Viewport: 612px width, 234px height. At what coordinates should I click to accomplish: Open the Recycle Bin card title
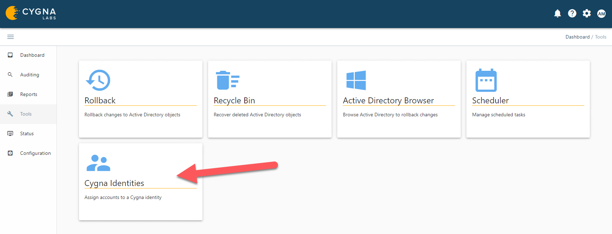pos(234,101)
